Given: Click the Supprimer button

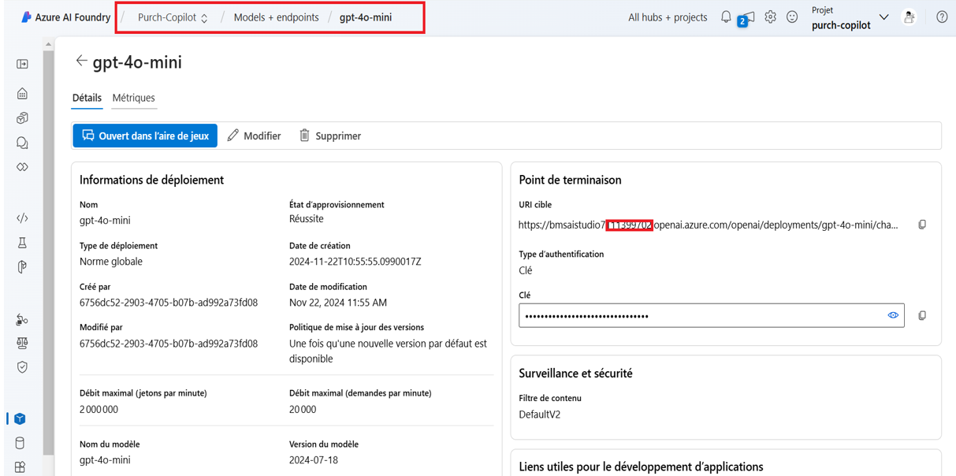Looking at the screenshot, I should tap(329, 136).
